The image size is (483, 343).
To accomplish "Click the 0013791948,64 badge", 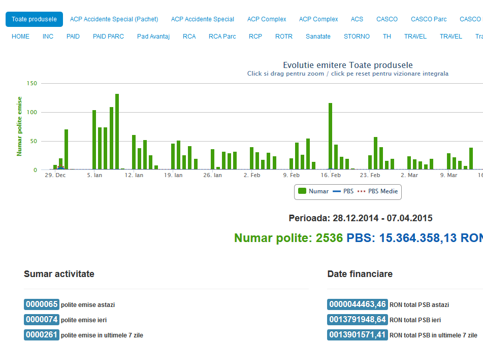I will (358, 319).
